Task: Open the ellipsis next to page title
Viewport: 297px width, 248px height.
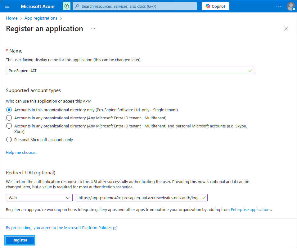Action: [x=93, y=29]
